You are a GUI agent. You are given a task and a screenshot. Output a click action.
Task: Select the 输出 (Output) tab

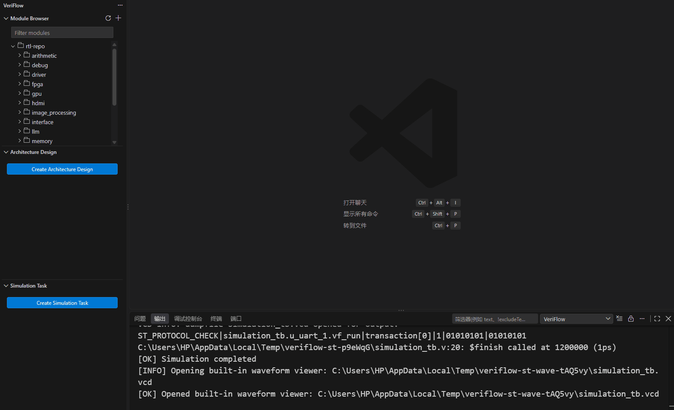(x=160, y=319)
